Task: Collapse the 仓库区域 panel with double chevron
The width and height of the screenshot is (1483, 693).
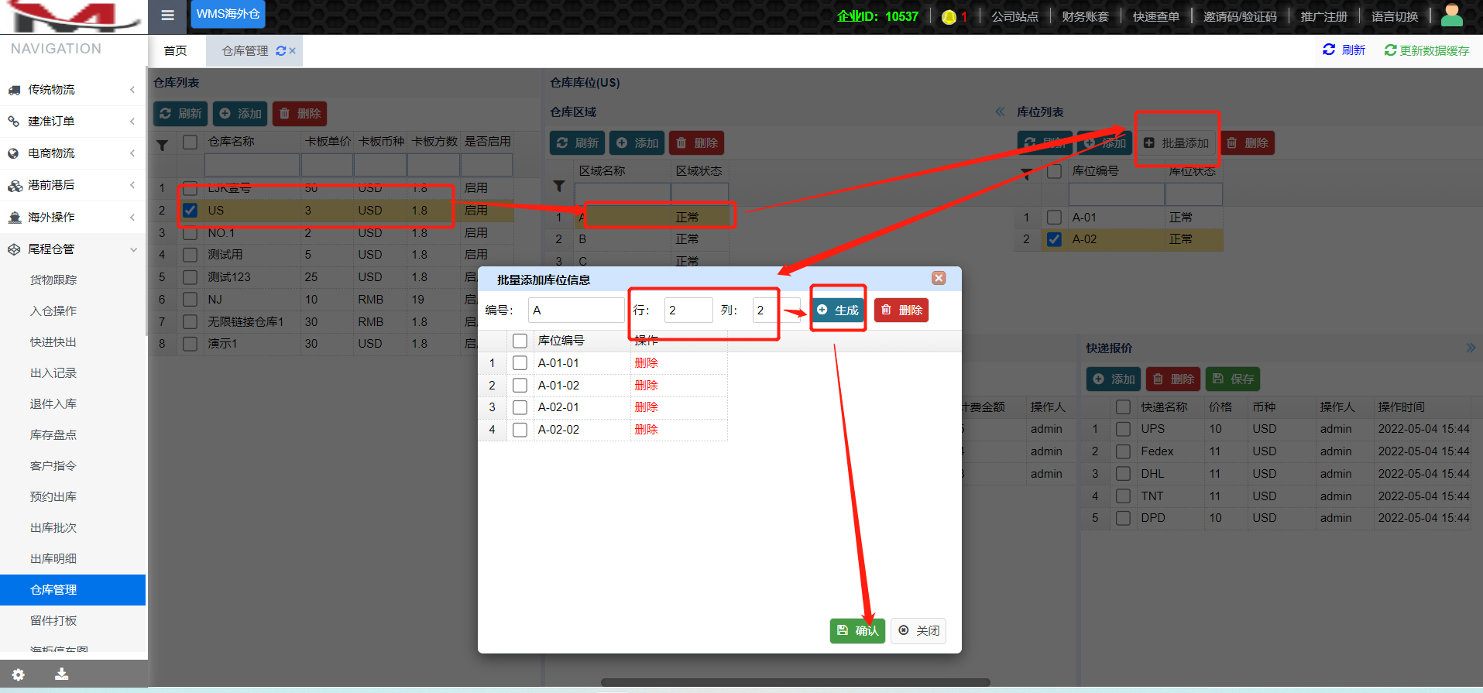Action: pos(1000,112)
